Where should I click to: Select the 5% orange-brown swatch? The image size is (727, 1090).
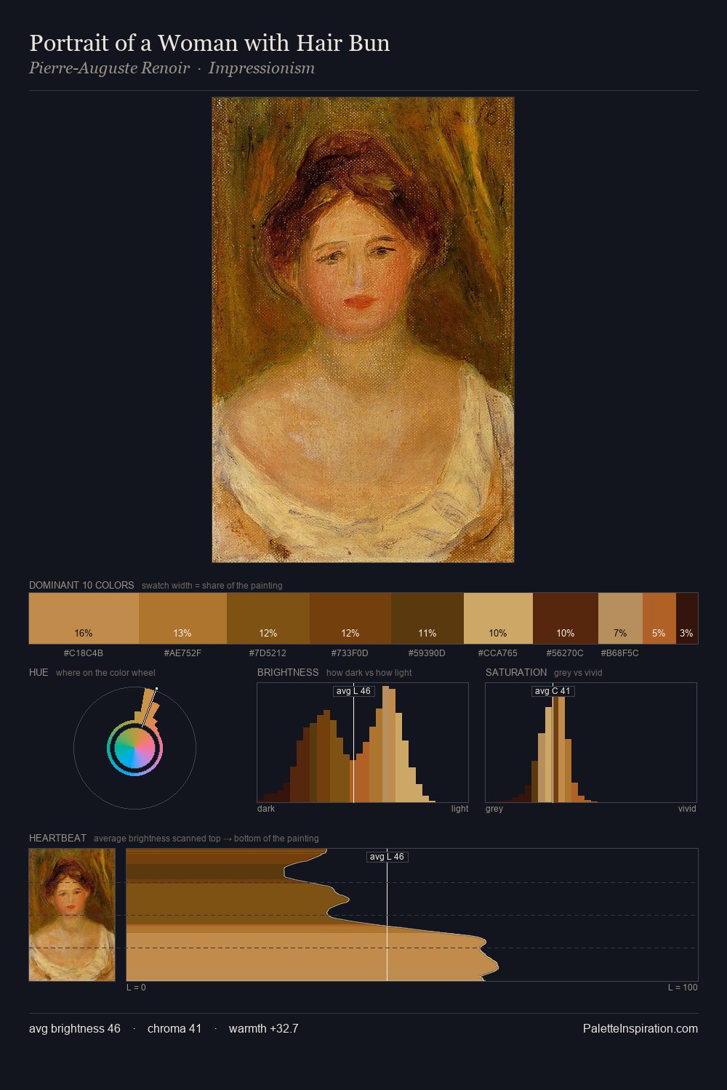click(x=659, y=618)
